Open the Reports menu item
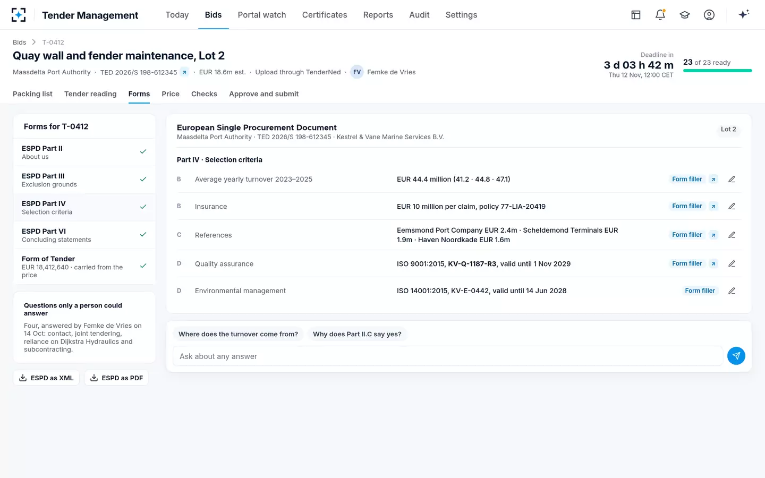Image resolution: width=765 pixels, height=478 pixels. click(x=378, y=15)
